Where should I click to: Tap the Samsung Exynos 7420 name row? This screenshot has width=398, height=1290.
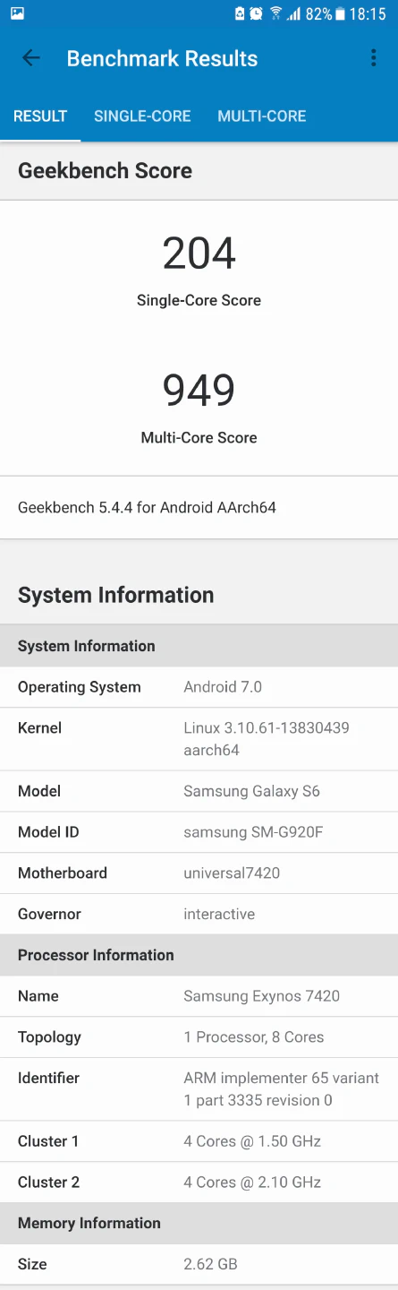[199, 996]
